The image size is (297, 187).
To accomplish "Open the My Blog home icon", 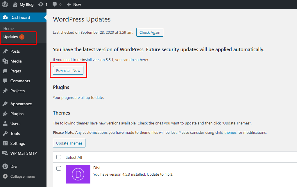I will click(15, 4).
